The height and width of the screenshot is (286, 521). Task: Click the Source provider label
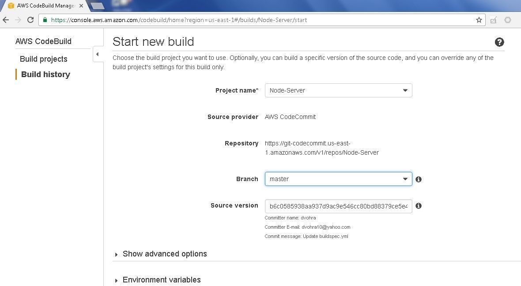pyautogui.click(x=233, y=117)
